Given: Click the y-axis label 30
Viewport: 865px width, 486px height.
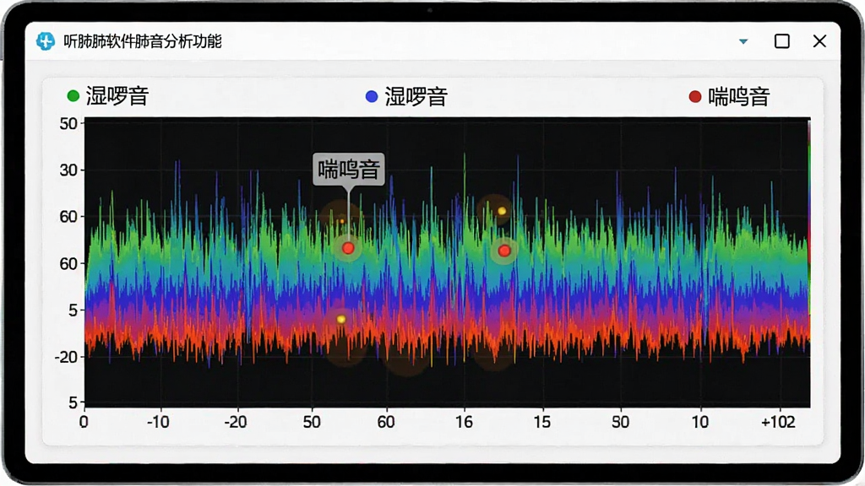Looking at the screenshot, I should coord(68,170).
